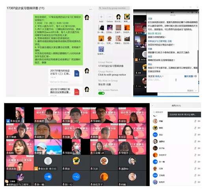Click the Add member plus icon
This screenshot has height=190, width=205.
(x=101, y=17)
